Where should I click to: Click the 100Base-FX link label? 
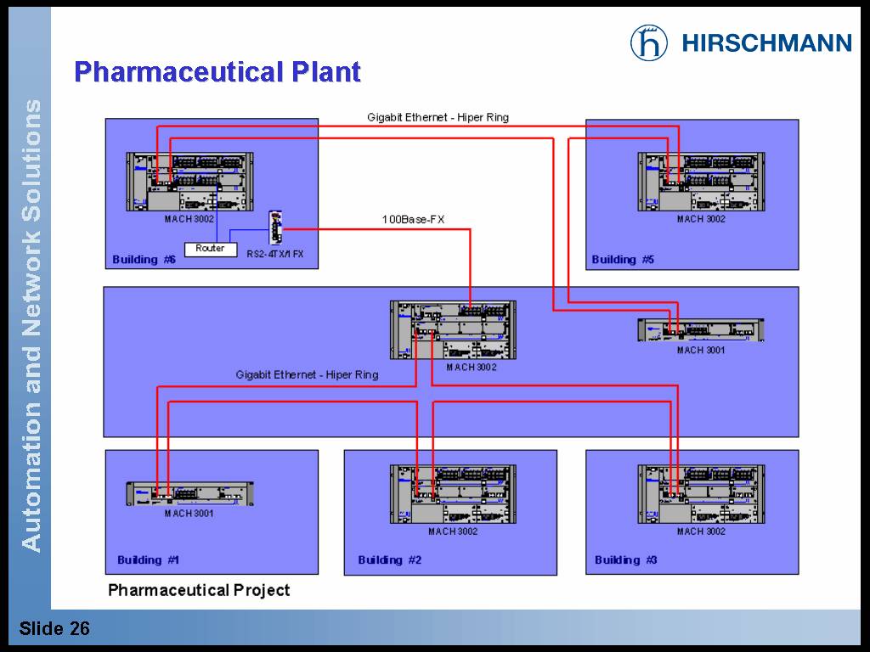413,220
